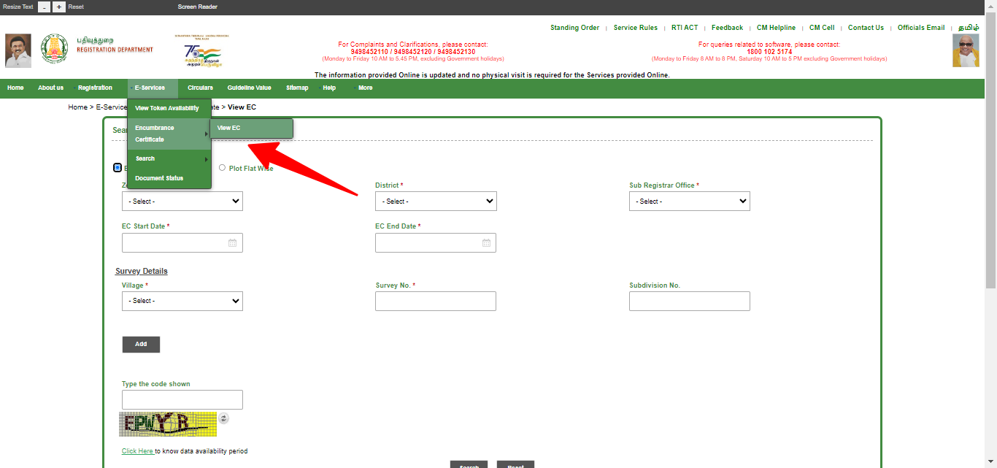This screenshot has width=997, height=468.
Task: Open the Sub Registrar Office dropdown
Action: [x=689, y=201]
